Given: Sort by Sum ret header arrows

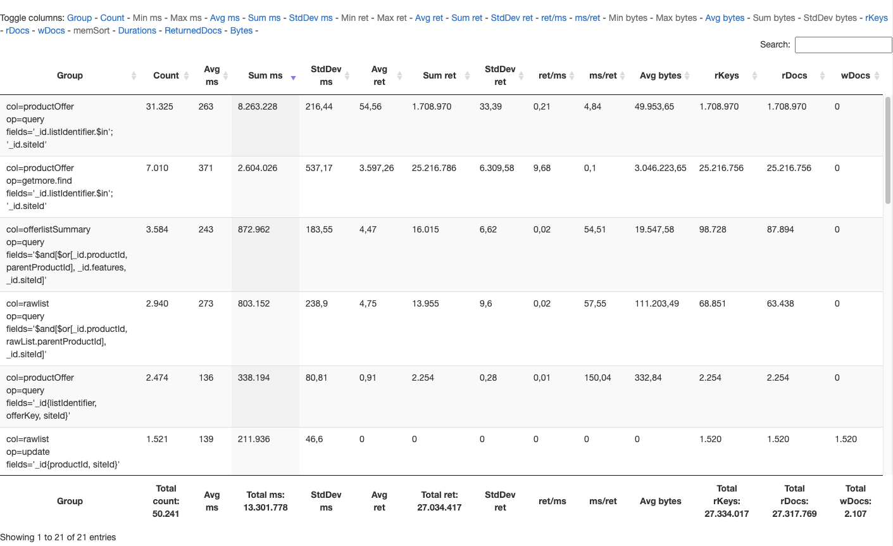Looking at the screenshot, I should (467, 75).
